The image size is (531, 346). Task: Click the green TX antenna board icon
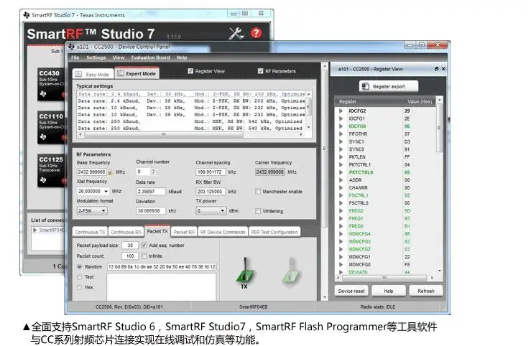point(244,272)
